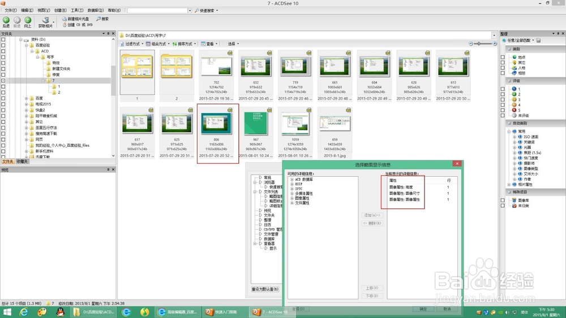Click the 后退 (Back) navigation icon
Screen dimensions: 566x318
click(x=6, y=20)
